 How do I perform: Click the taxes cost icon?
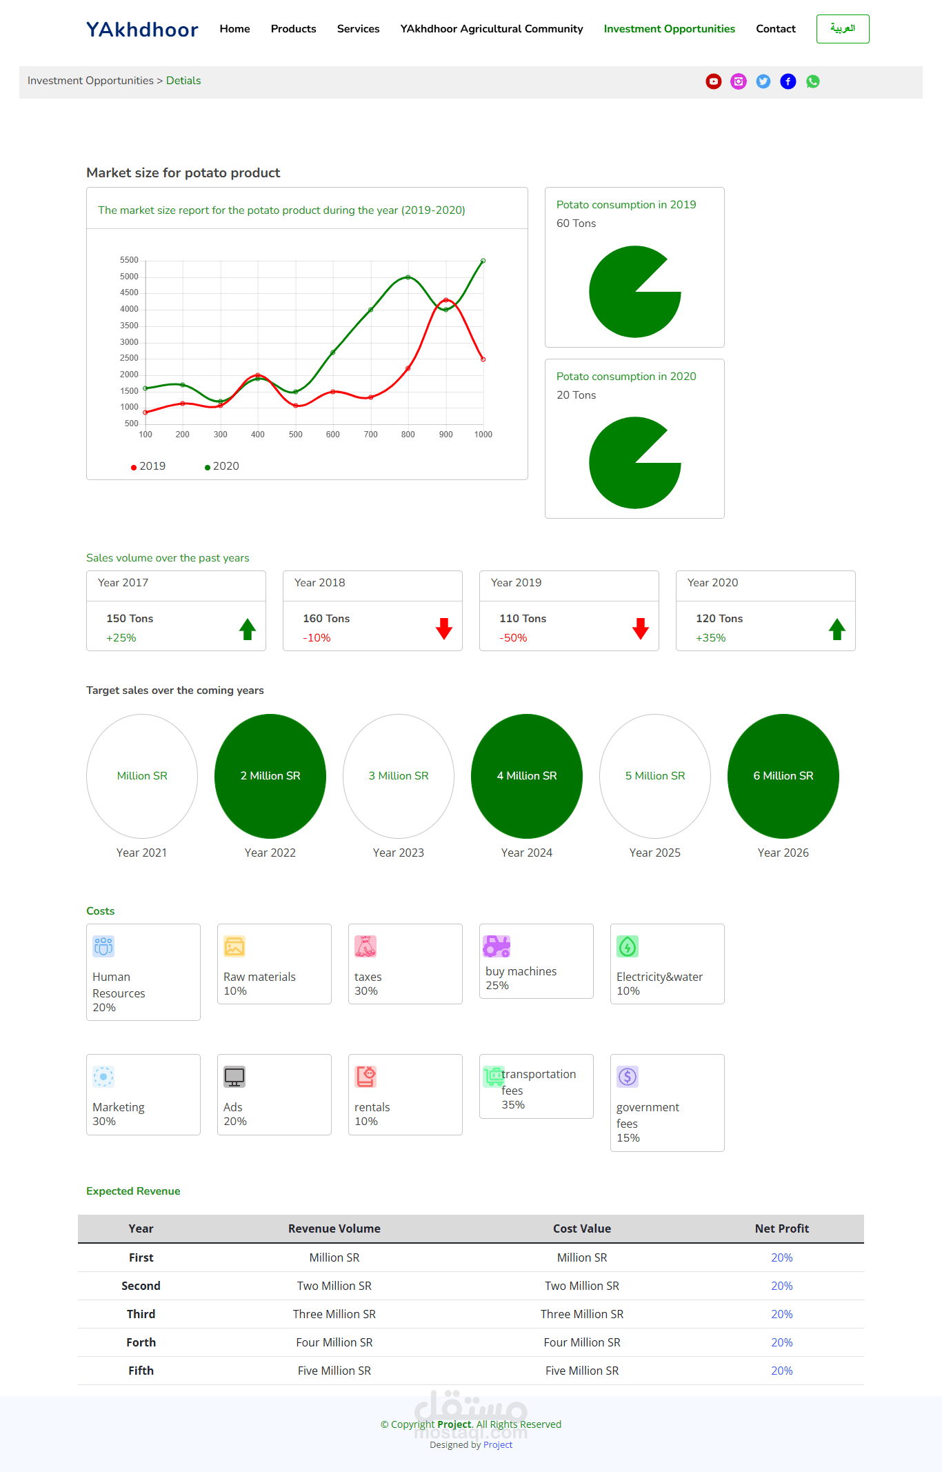[x=365, y=946]
